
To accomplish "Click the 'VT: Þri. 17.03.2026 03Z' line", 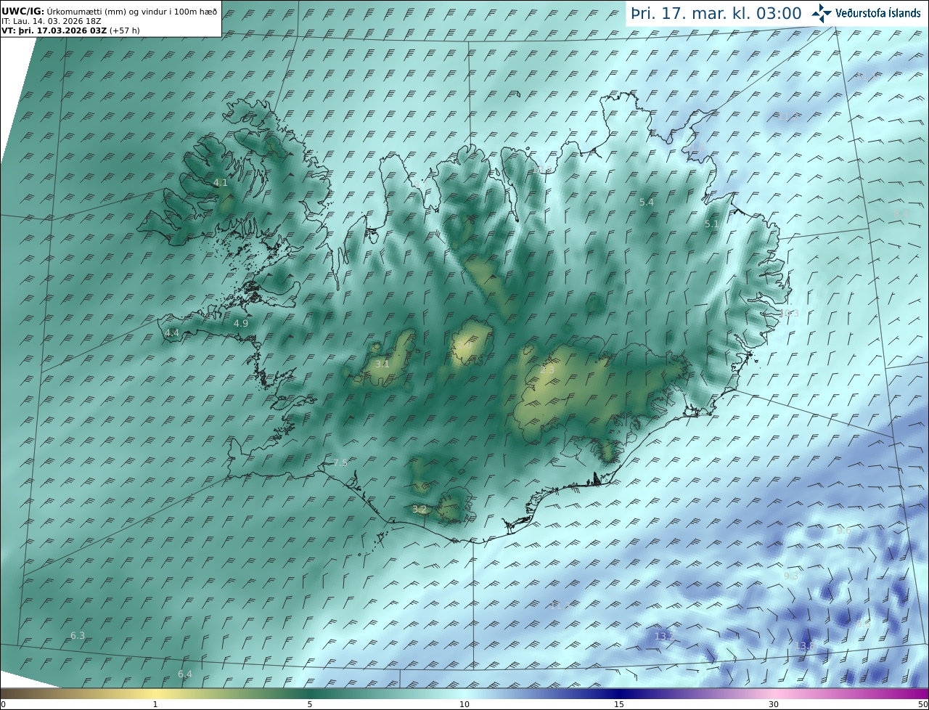I will [x=70, y=30].
